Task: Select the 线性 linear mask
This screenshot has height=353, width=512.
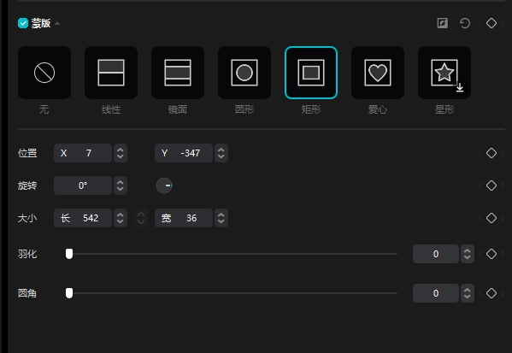Action: tap(111, 73)
